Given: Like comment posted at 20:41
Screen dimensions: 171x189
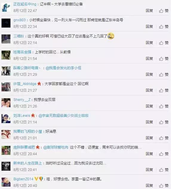Looking at the screenshot, I should [164, 170].
